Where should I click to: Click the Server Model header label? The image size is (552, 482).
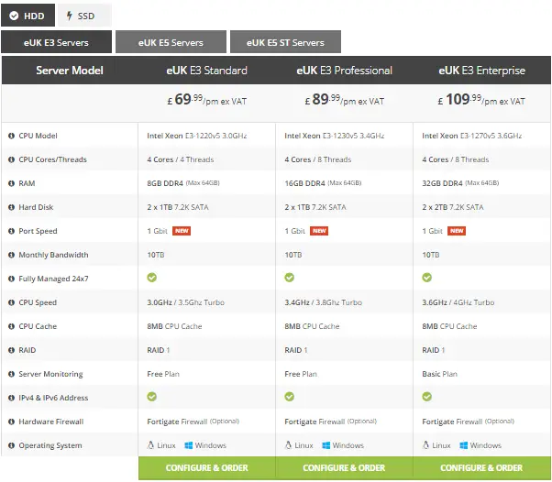[70, 71]
